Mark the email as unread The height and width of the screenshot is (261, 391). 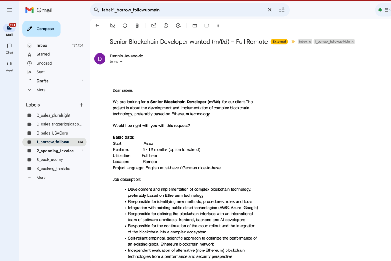154,26
